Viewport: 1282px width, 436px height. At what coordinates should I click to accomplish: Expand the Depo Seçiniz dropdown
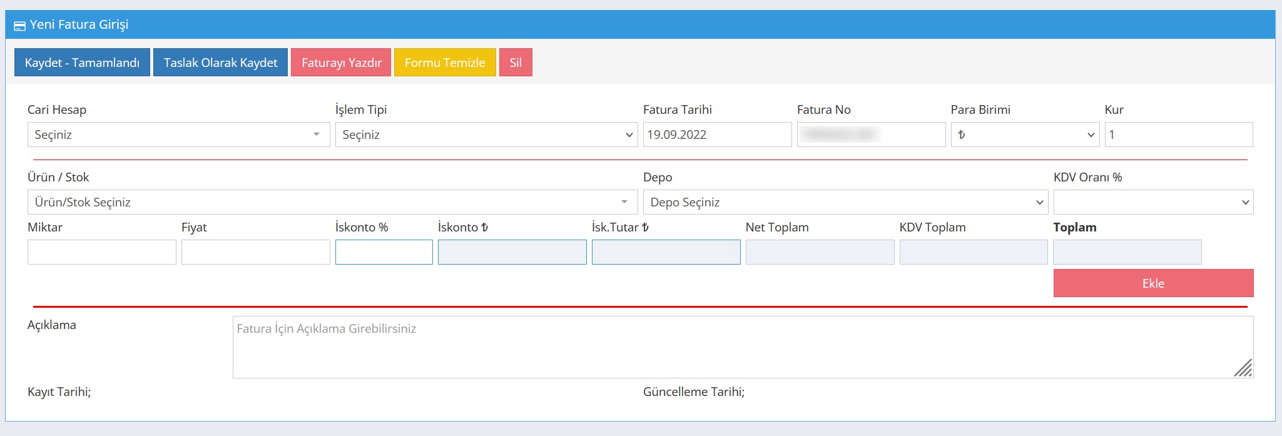845,202
